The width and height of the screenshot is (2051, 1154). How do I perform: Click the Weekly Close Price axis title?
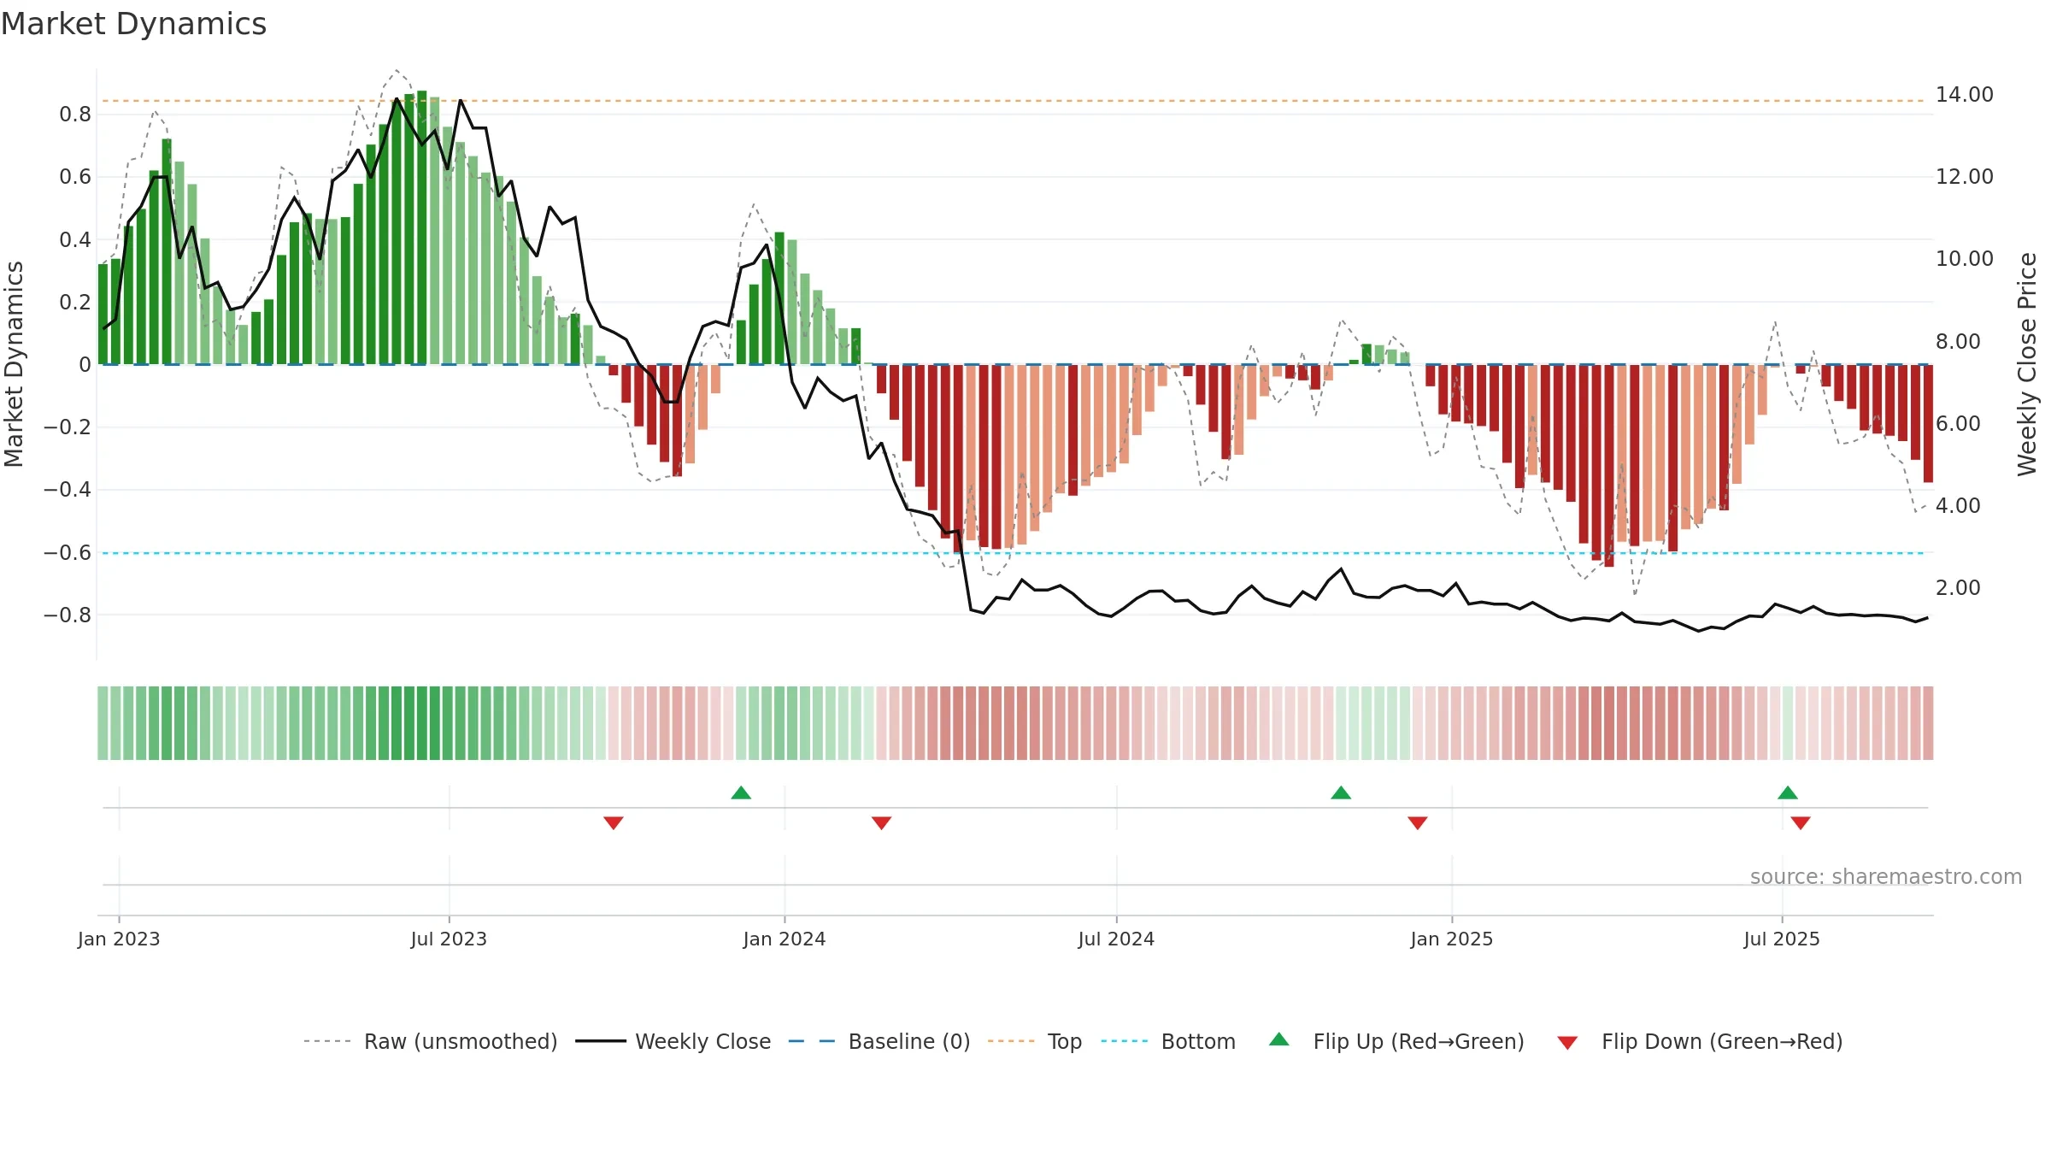2027,364
